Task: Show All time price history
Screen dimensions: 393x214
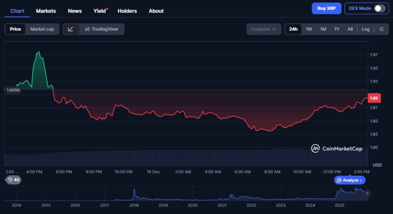Action: pyautogui.click(x=350, y=29)
